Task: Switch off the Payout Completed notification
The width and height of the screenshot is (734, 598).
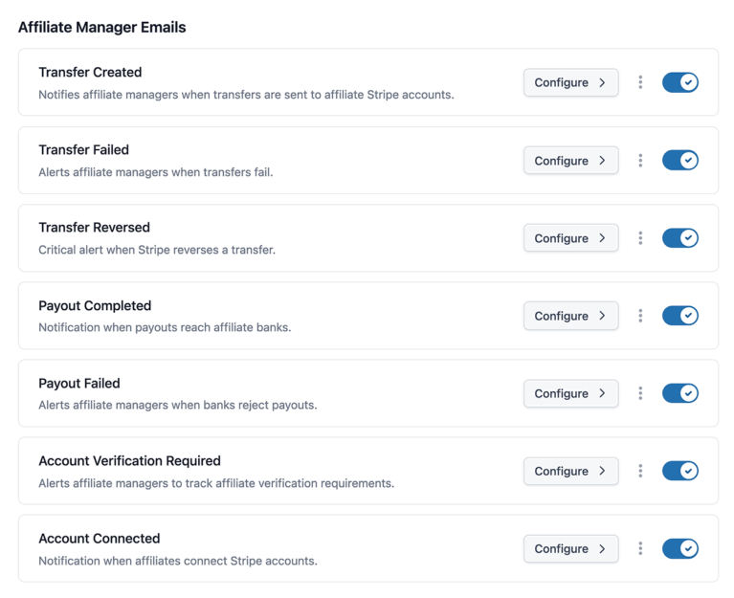Action: click(680, 316)
